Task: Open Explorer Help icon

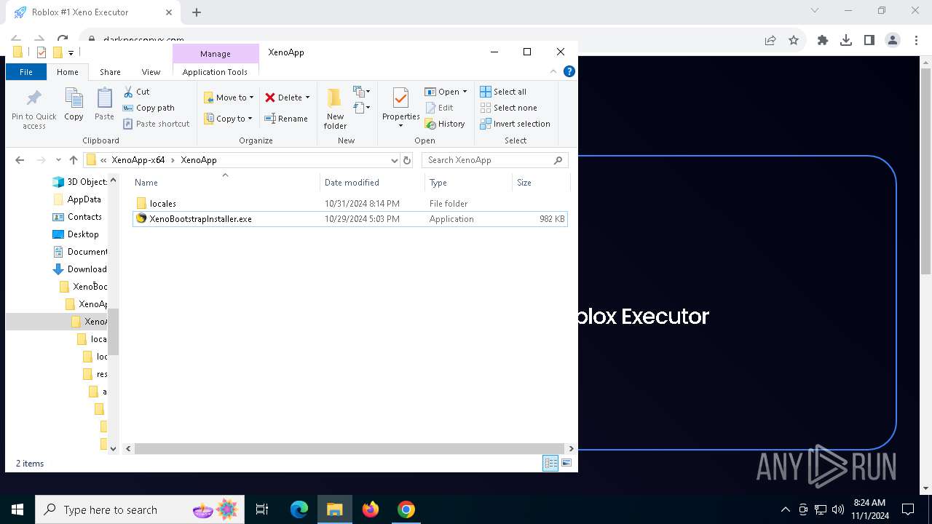Action: point(569,71)
